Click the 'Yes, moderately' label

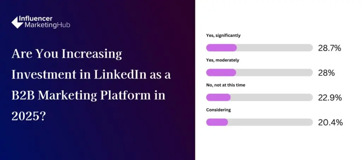[223, 60]
